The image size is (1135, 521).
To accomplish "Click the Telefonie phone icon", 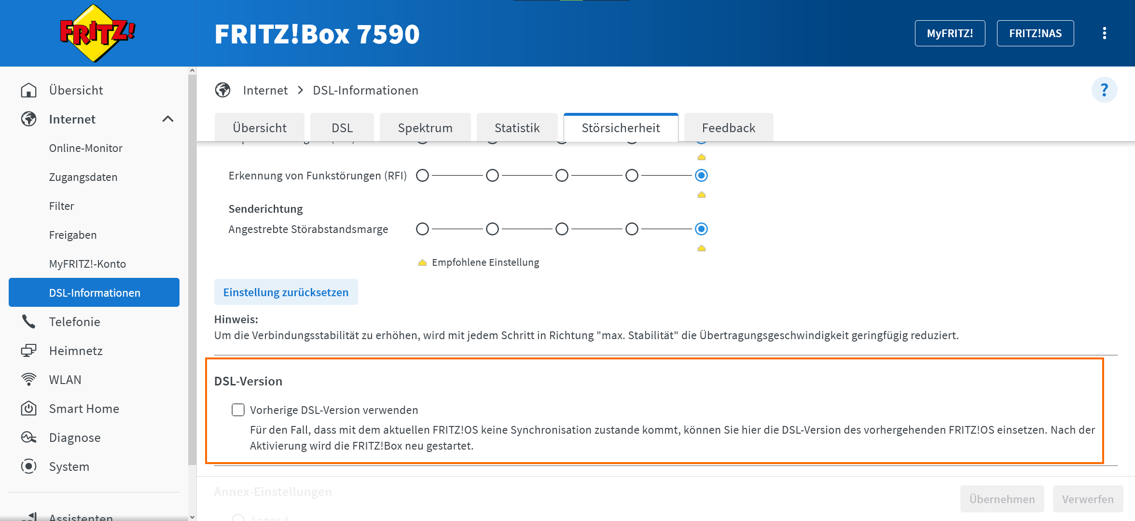I will pos(28,322).
